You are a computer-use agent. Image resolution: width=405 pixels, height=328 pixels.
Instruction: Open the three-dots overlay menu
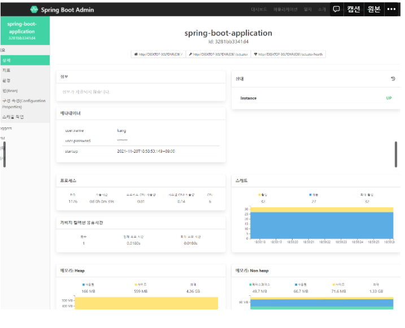[391, 9]
